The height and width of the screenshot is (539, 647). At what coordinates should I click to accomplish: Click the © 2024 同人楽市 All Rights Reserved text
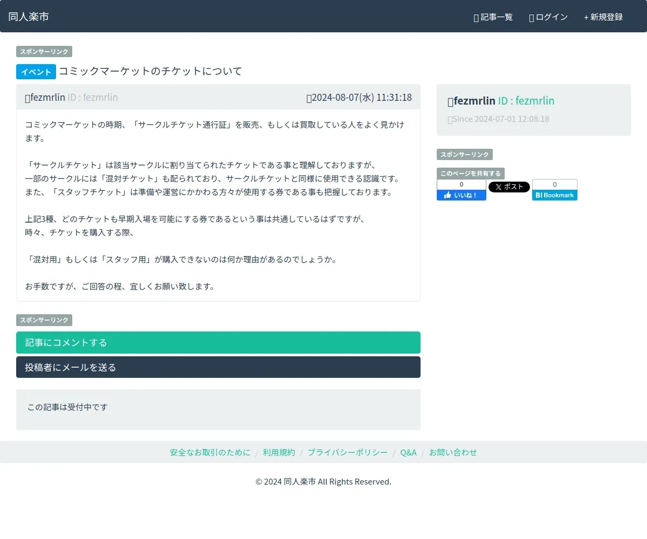point(323,481)
